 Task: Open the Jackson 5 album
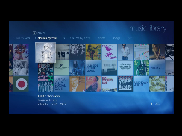45,84
